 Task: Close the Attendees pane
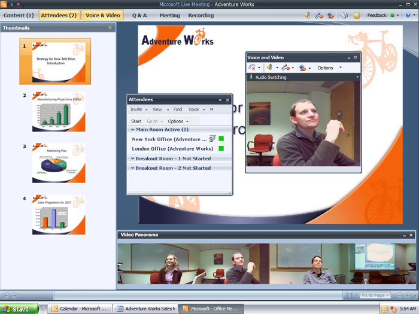click(x=227, y=100)
